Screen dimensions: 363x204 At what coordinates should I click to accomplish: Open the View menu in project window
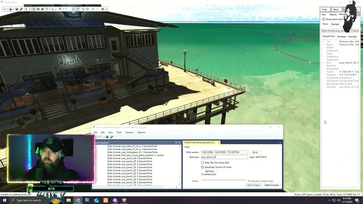[x=110, y=132]
